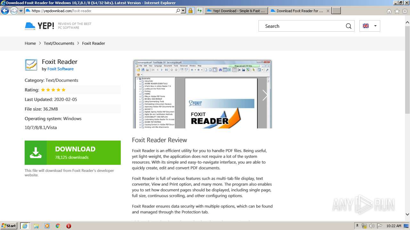Click the security lock icon
The width and height of the screenshot is (410, 230).
pyautogui.click(x=190, y=11)
